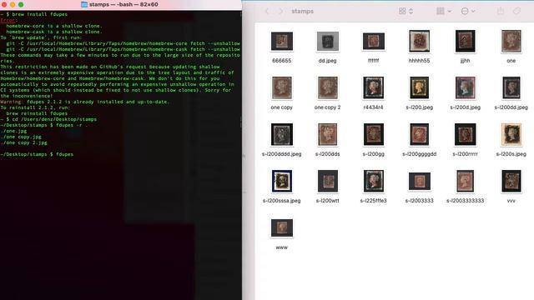Click the Terminal folder icon in title bar
This screenshot has width=534, height=300.
click(84, 4)
